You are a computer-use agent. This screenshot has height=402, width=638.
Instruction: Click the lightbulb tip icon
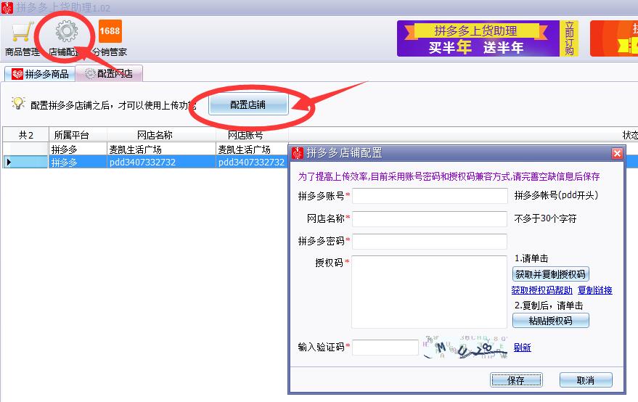18,103
